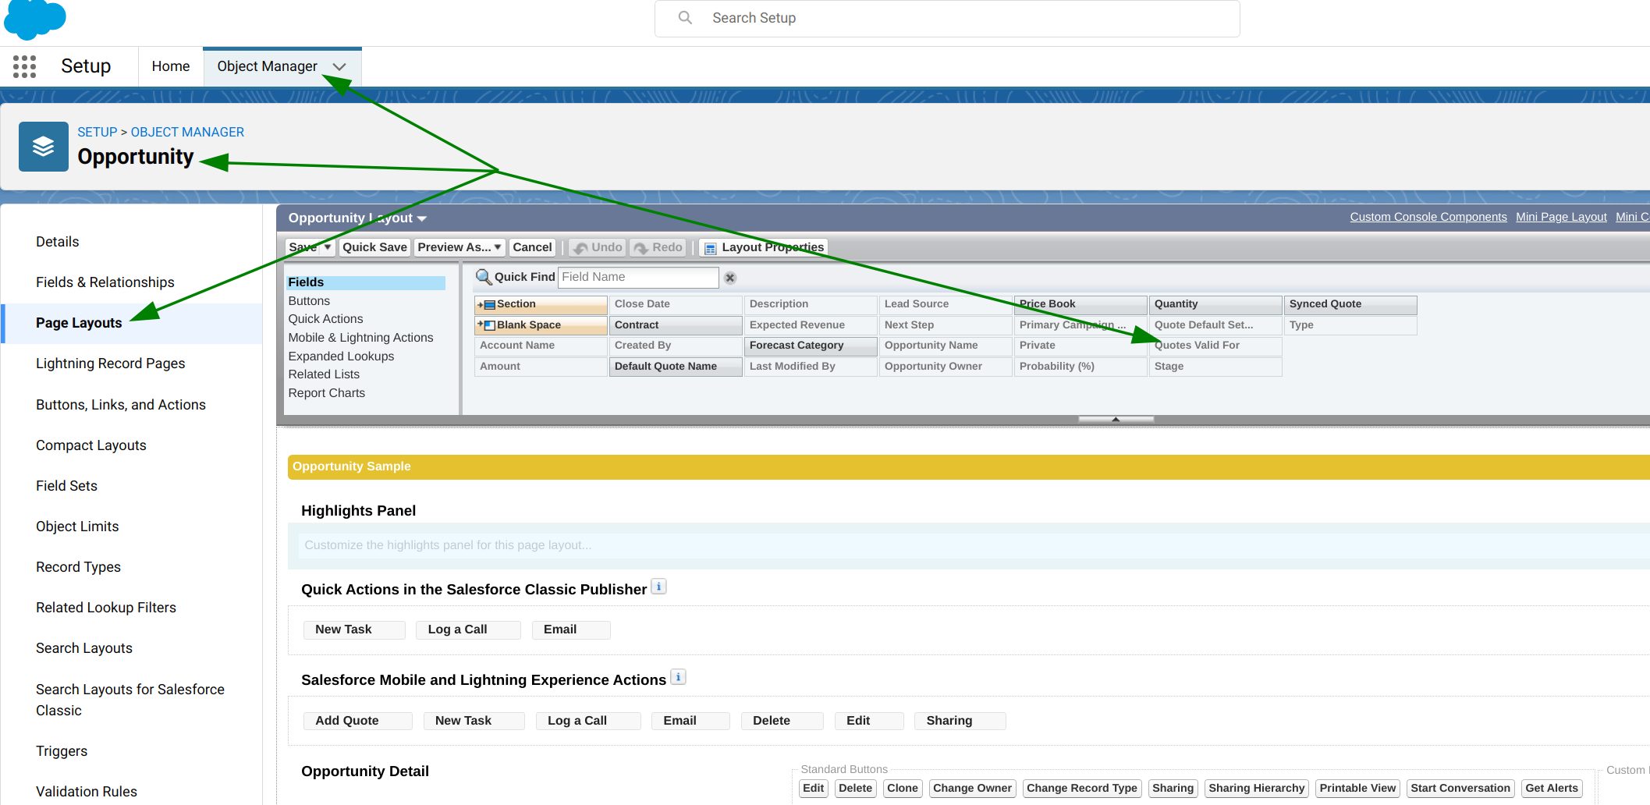Click the Sharing Hierarchy standard button
1650x805 pixels.
click(x=1256, y=789)
